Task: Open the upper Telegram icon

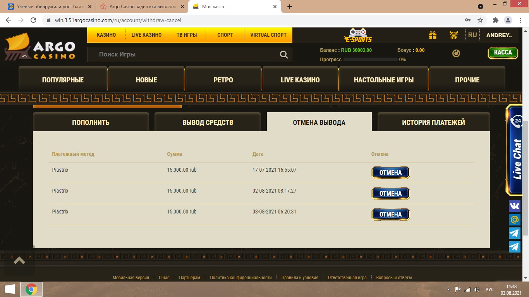Action: (x=515, y=233)
